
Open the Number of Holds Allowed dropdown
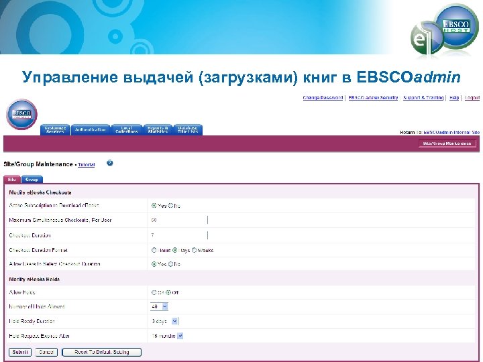click(159, 306)
